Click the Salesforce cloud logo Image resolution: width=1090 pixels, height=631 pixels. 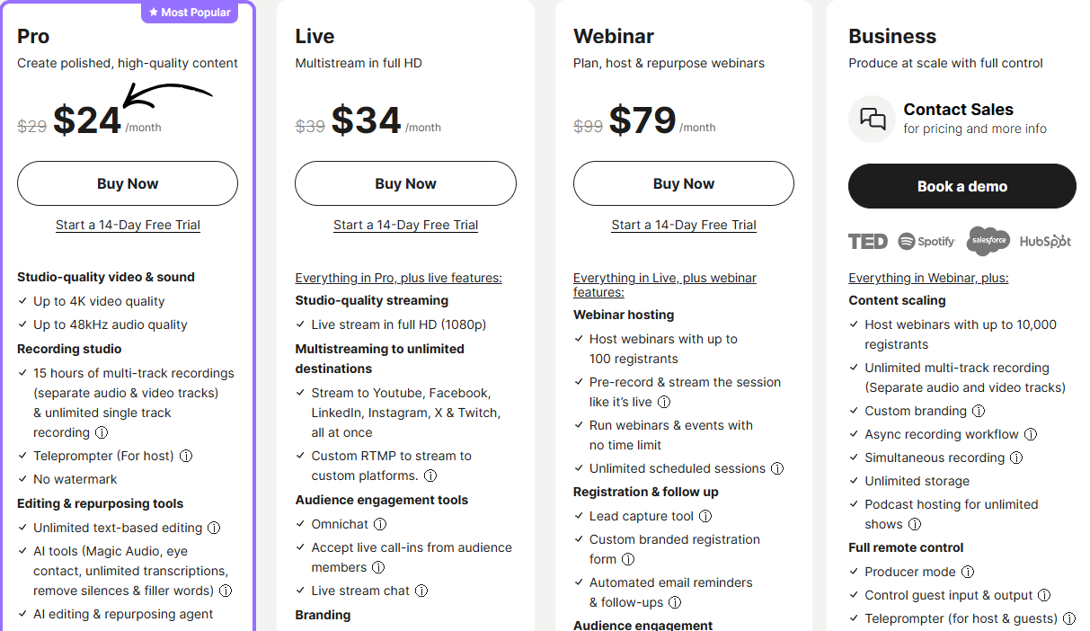(988, 241)
